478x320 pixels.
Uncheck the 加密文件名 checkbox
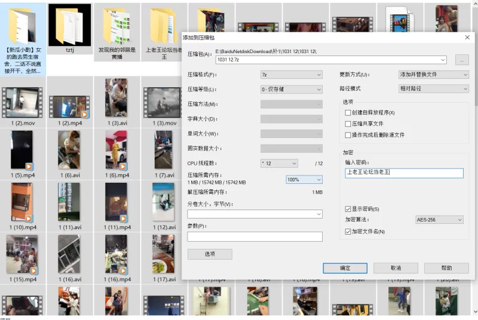pyautogui.click(x=348, y=232)
